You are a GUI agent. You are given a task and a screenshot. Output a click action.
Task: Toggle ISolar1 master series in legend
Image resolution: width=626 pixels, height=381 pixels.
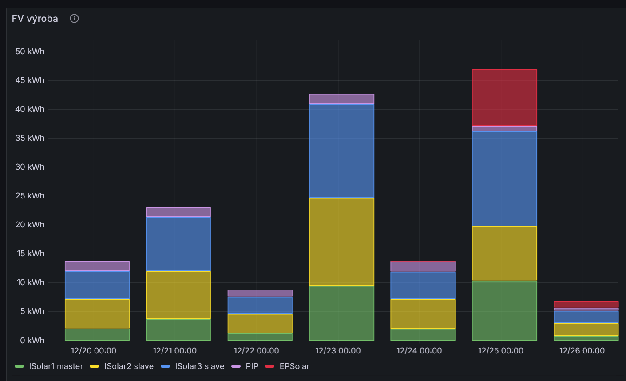click(x=56, y=366)
